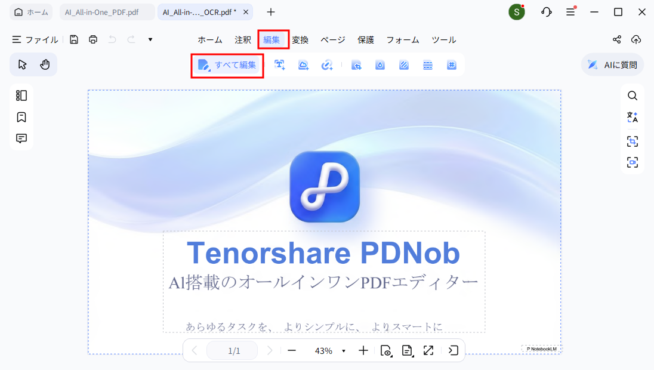Open the hamburger menu in title bar

(x=570, y=12)
